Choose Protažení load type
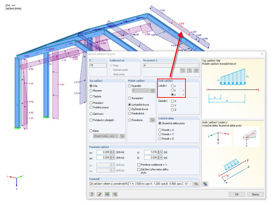This screenshot has width=274, height=205. [x=91, y=103]
